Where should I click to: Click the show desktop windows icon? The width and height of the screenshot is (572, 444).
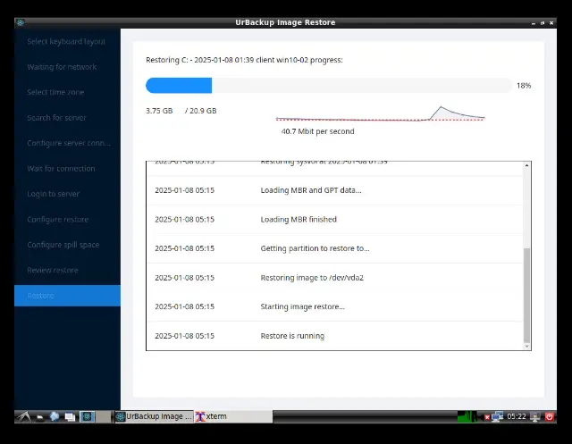pos(70,416)
